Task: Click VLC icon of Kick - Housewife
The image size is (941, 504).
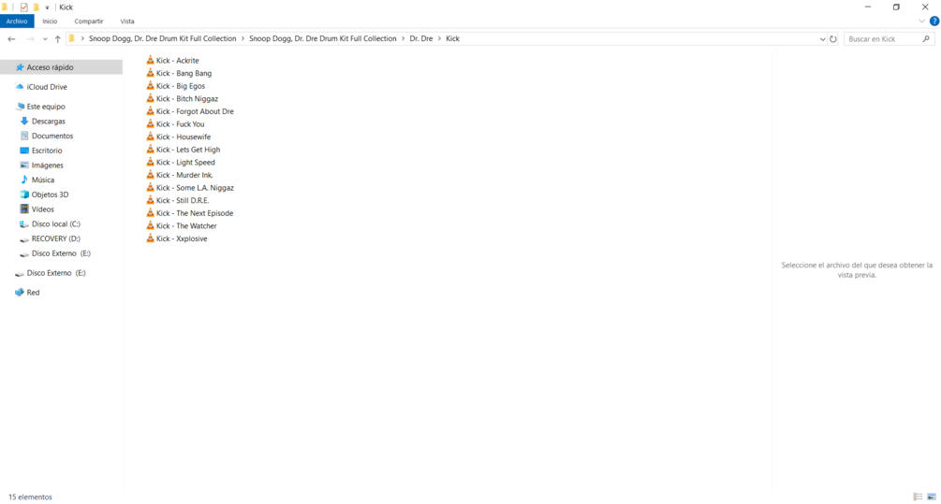Action: point(150,137)
